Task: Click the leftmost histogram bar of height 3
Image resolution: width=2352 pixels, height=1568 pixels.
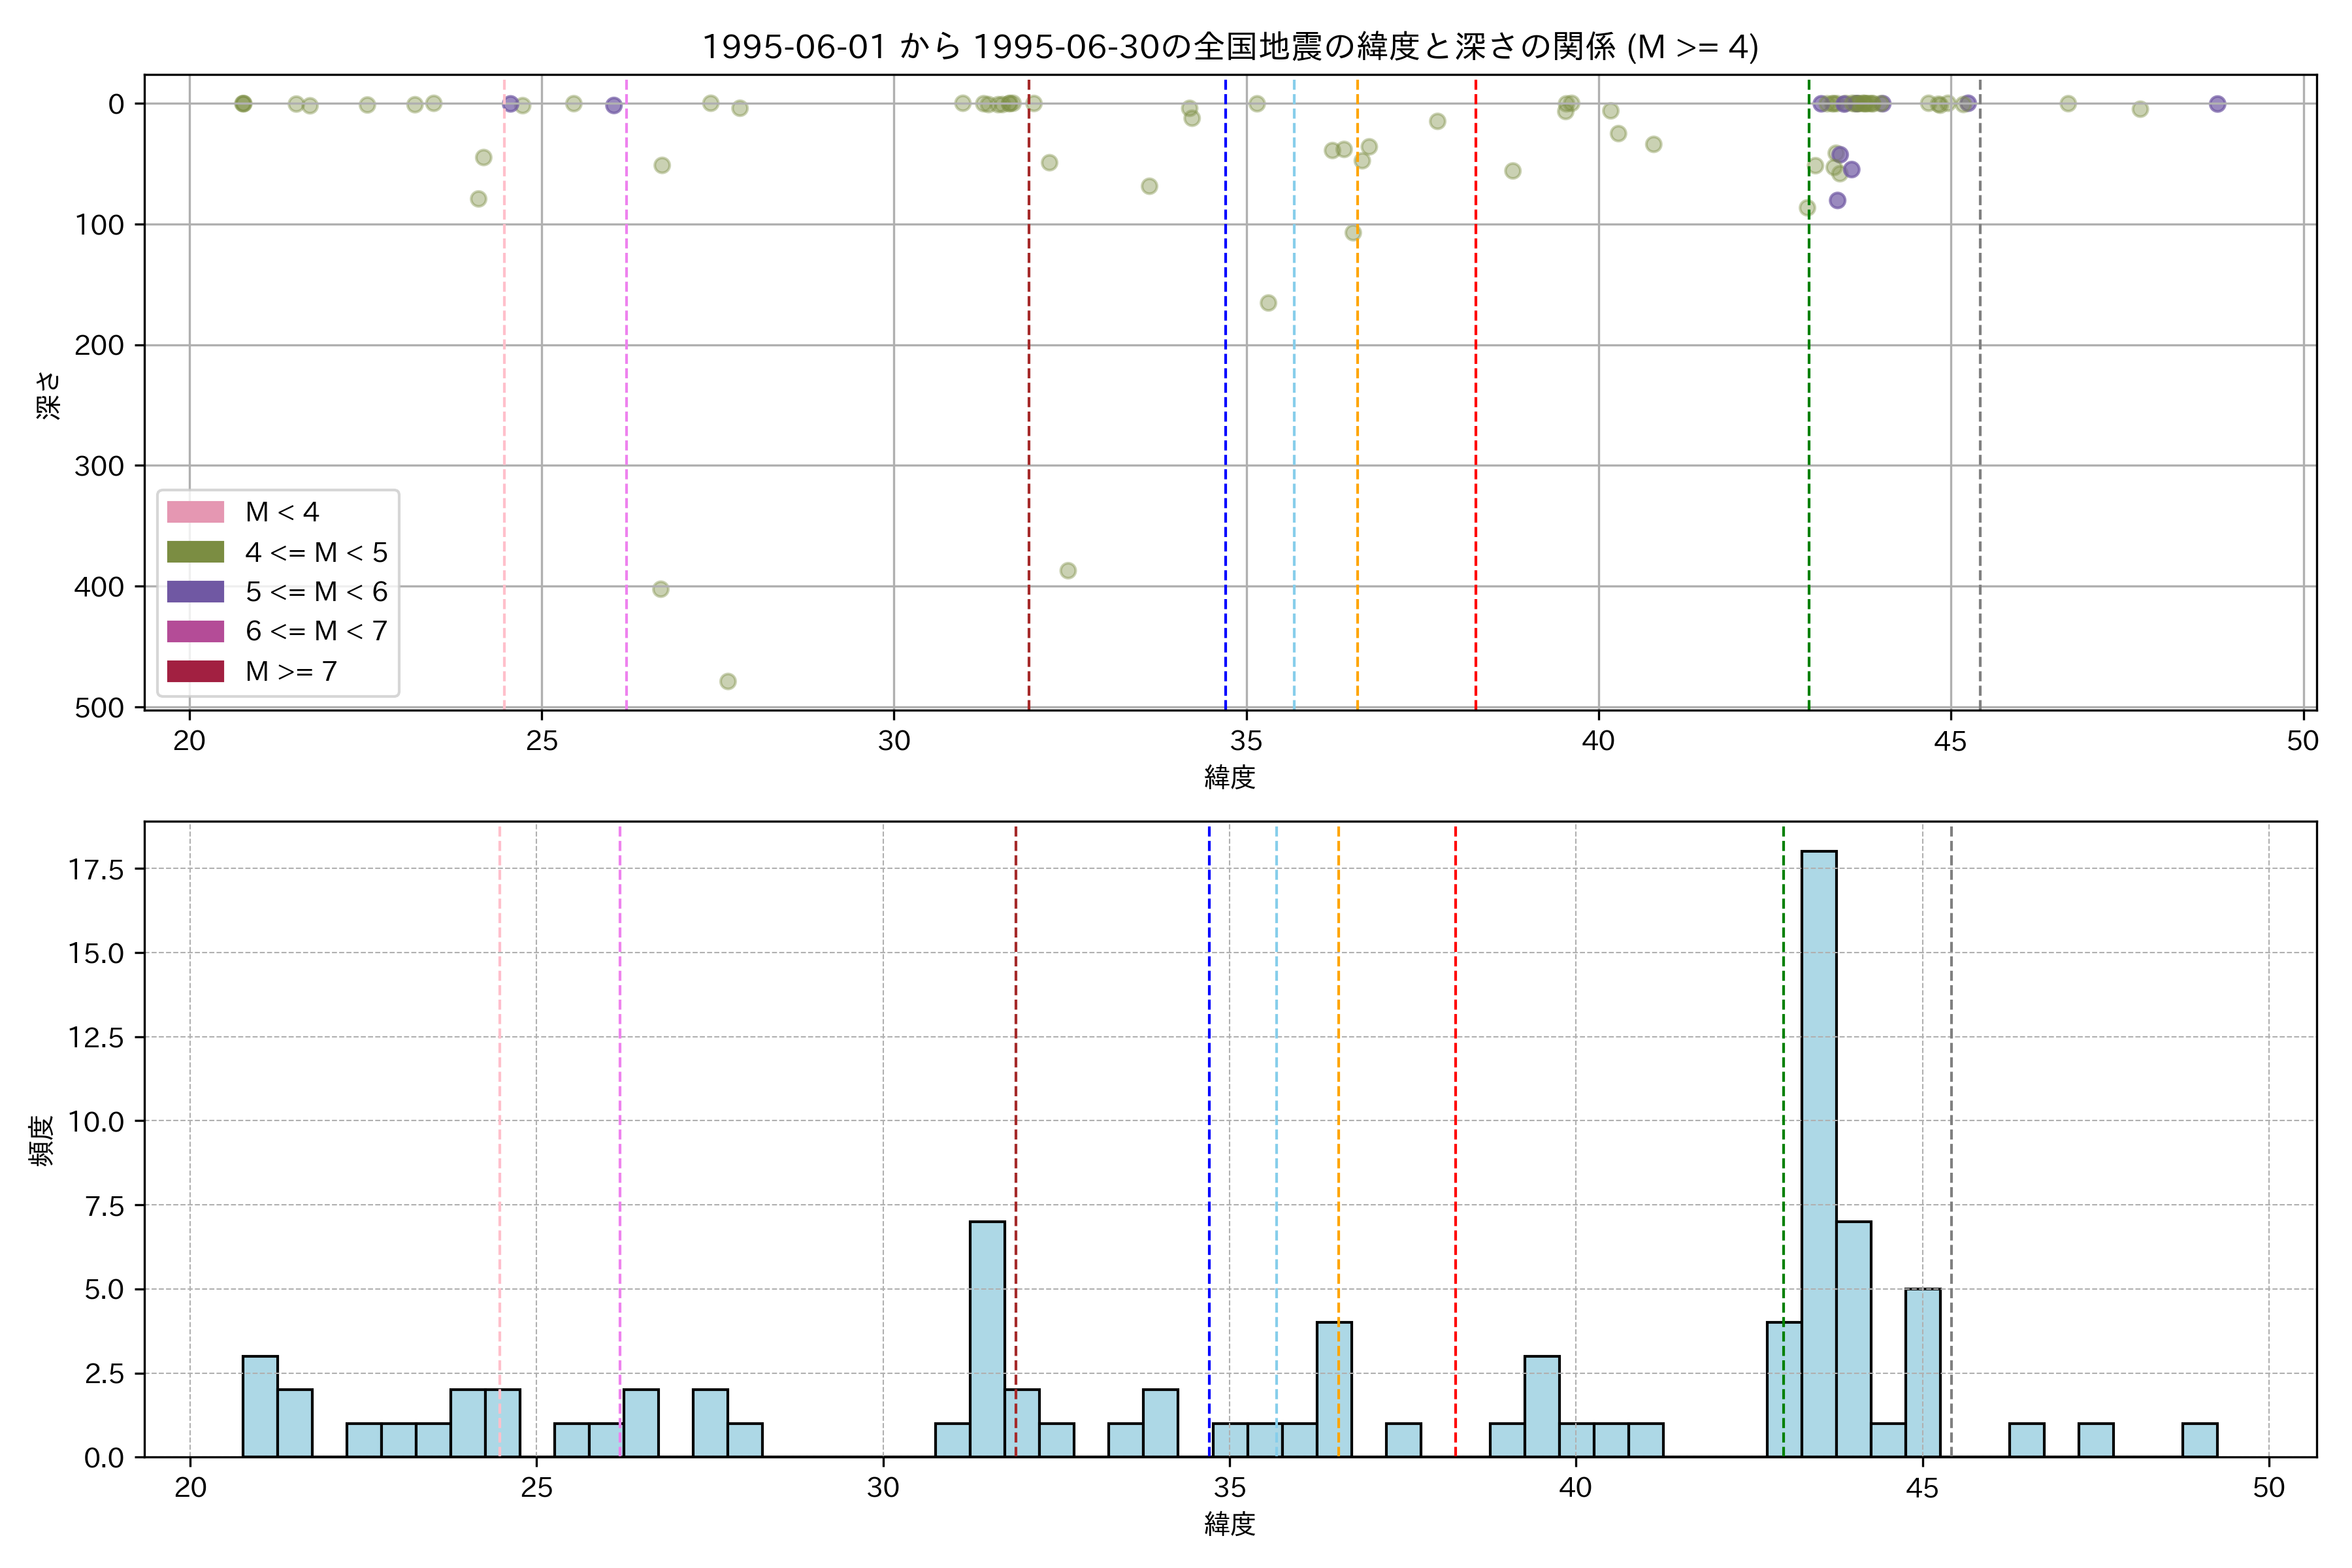Action: (x=260, y=1407)
